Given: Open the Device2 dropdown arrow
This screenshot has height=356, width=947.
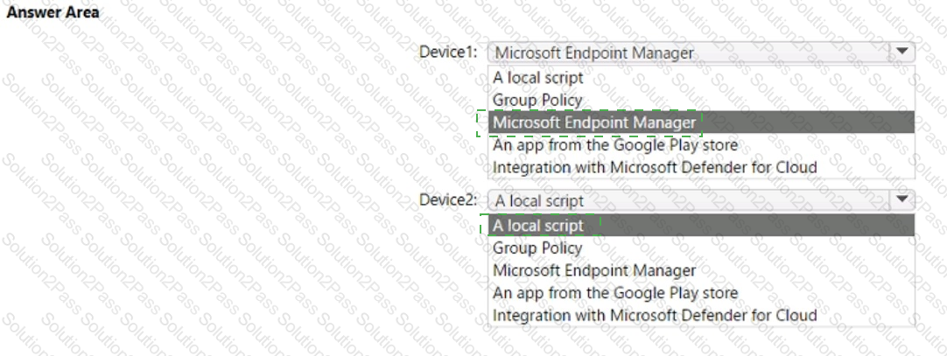Looking at the screenshot, I should [x=902, y=200].
